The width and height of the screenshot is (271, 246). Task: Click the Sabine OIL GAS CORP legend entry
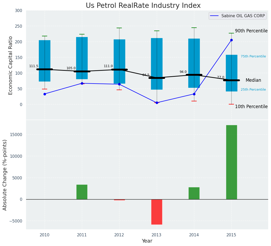point(243,16)
